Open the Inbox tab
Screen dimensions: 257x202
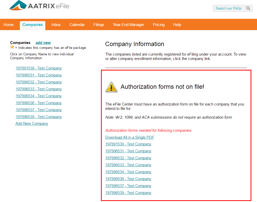coord(56,25)
